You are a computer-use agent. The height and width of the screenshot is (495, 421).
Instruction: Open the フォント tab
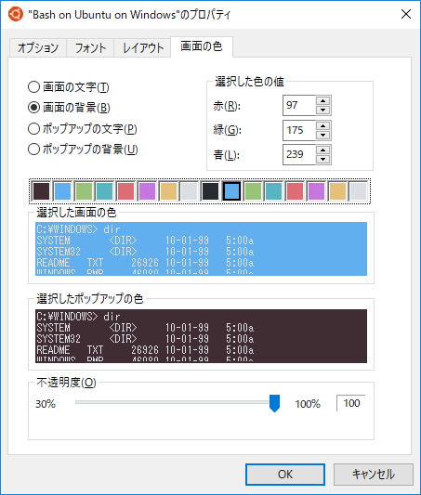pos(90,48)
